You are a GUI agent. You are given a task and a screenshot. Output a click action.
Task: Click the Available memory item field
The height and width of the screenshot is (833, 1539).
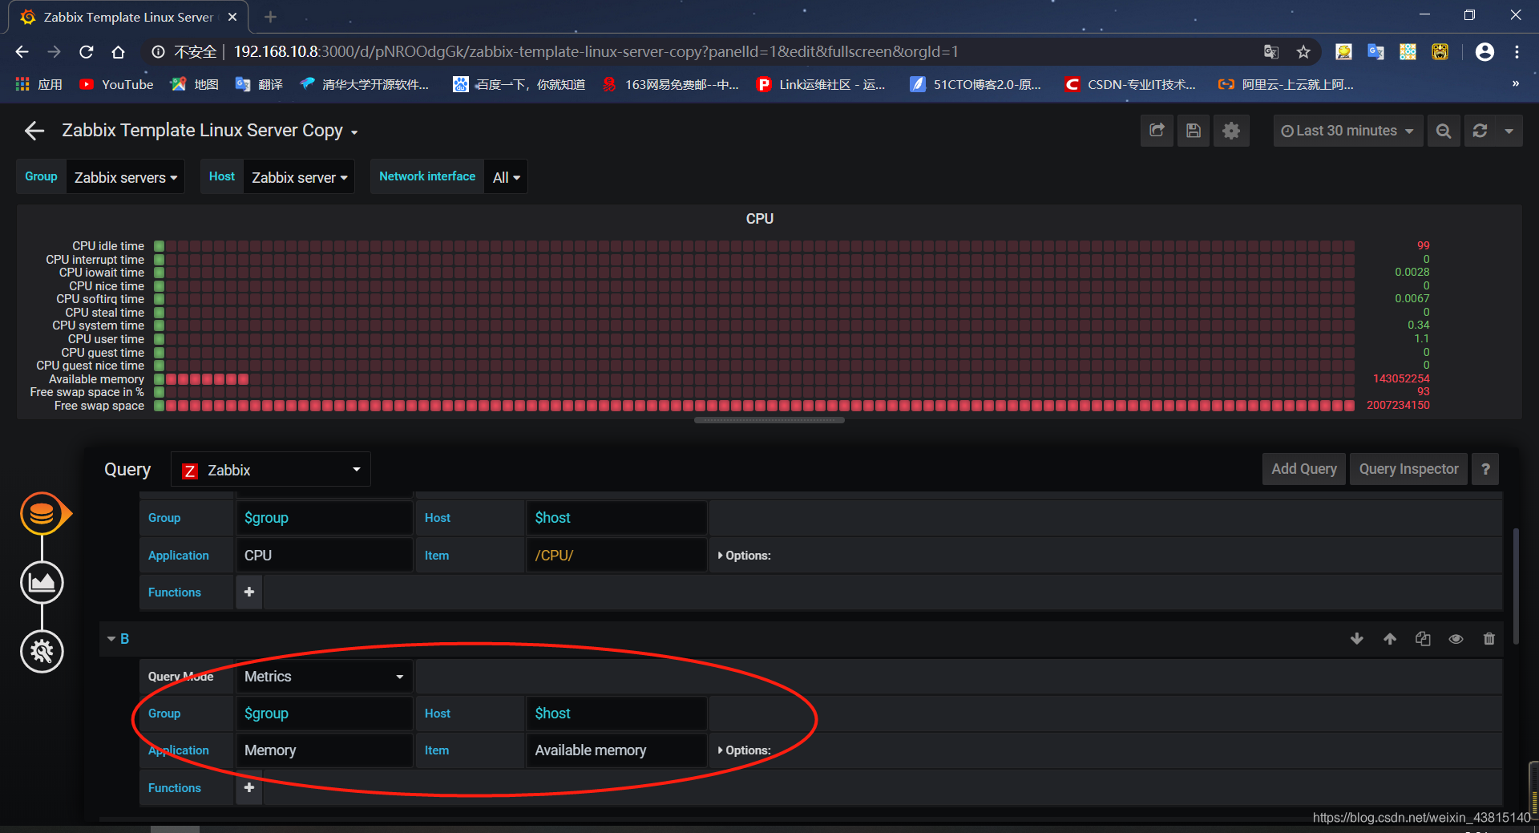pyautogui.click(x=616, y=750)
